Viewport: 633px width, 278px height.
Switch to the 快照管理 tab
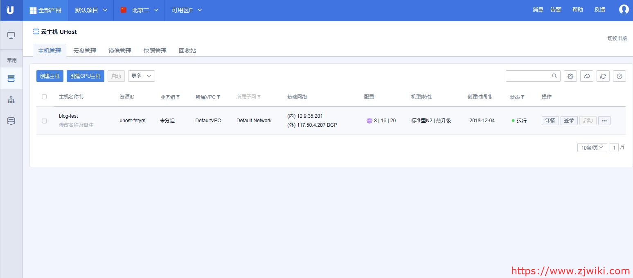pos(155,51)
